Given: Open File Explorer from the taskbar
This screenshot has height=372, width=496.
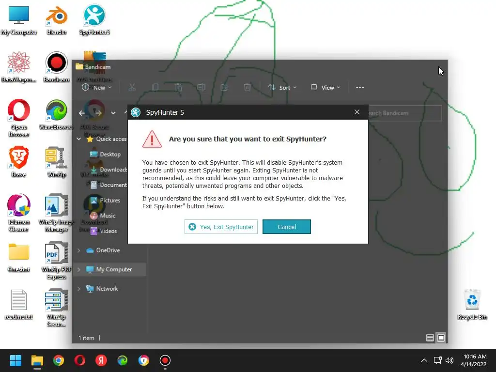Looking at the screenshot, I should tap(37, 360).
